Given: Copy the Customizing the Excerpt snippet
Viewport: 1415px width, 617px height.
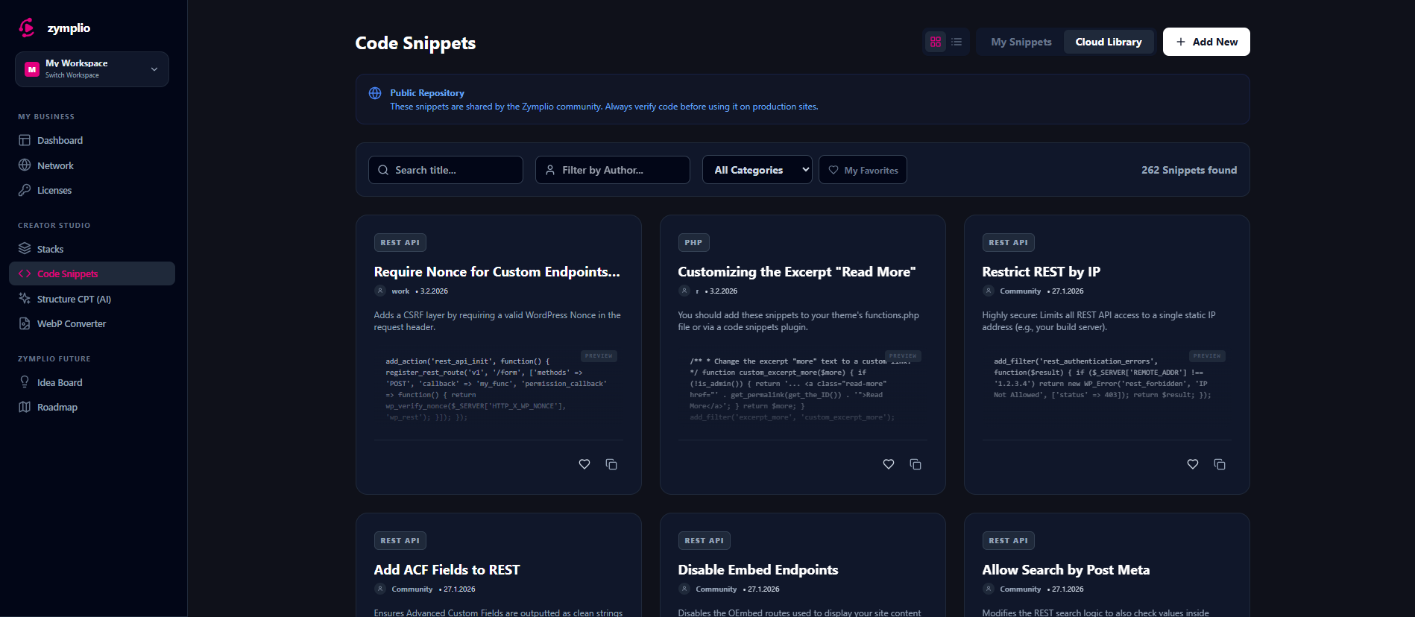Looking at the screenshot, I should pyautogui.click(x=916, y=464).
